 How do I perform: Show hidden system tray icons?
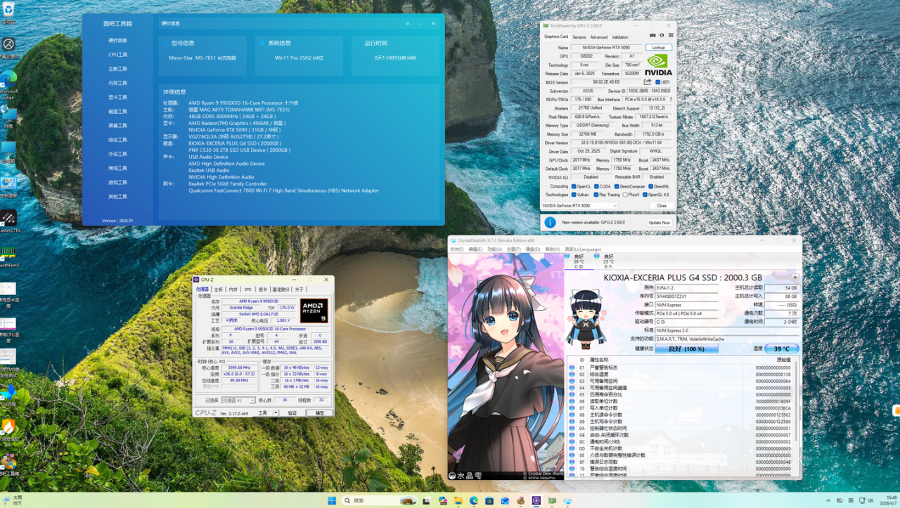click(x=829, y=500)
